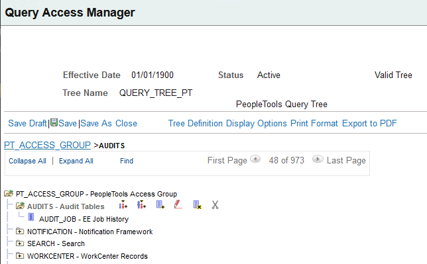Select the AUDITS - Audit Tables node

pos(66,206)
